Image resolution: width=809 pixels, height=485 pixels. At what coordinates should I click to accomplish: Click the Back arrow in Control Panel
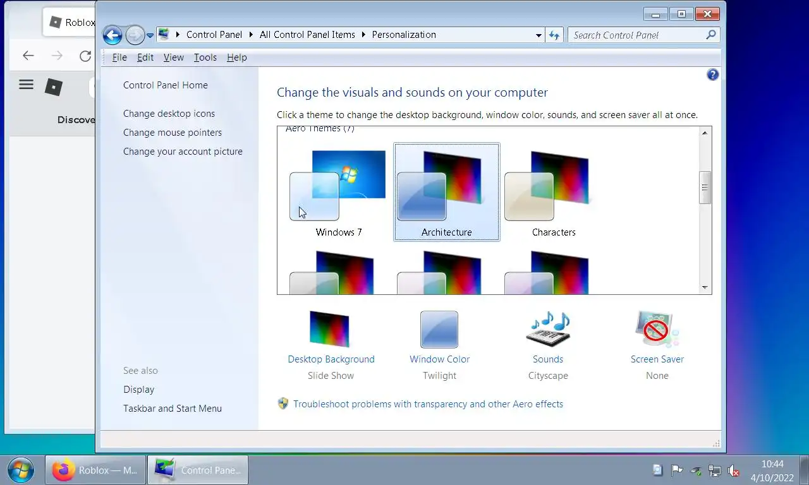[x=113, y=35]
